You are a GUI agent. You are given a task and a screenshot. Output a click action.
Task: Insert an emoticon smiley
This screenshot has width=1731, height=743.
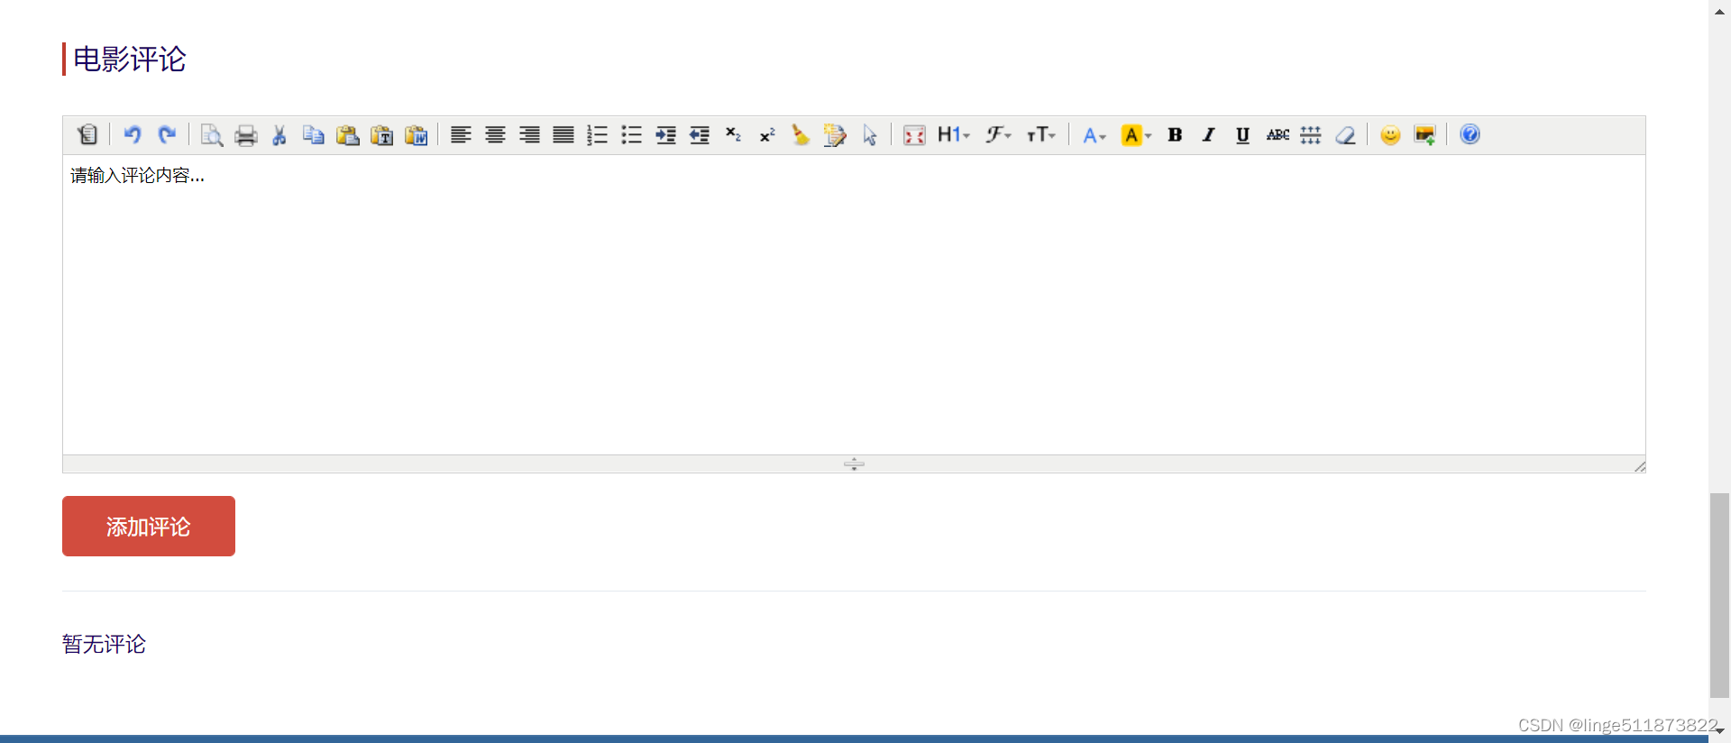click(x=1390, y=134)
